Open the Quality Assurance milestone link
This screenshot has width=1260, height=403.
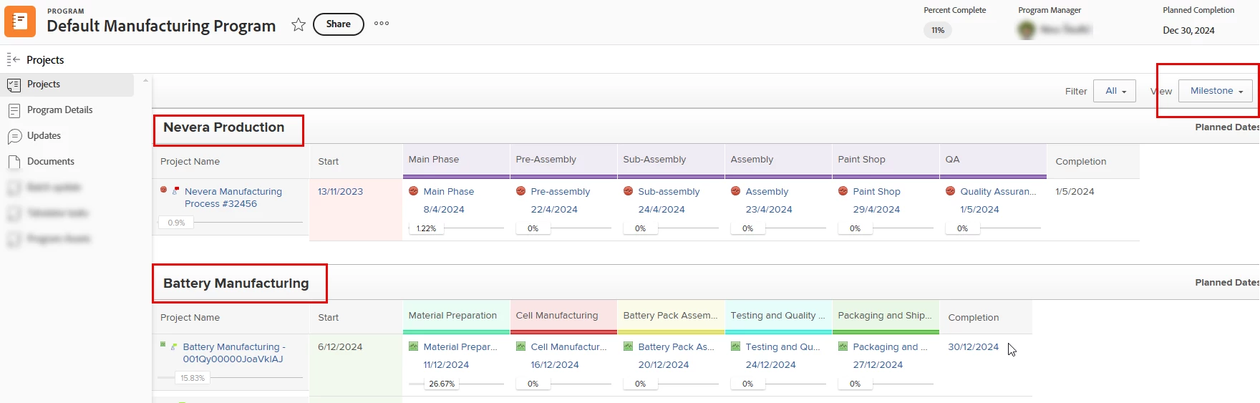point(998,192)
